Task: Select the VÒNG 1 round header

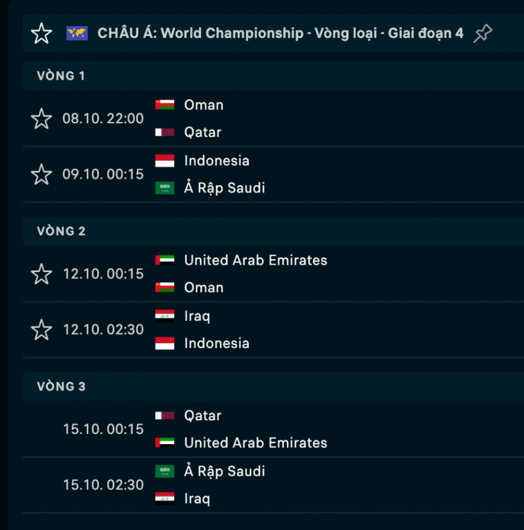Action: [x=61, y=76]
